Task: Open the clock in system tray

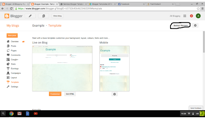Action: click(x=184, y=114)
